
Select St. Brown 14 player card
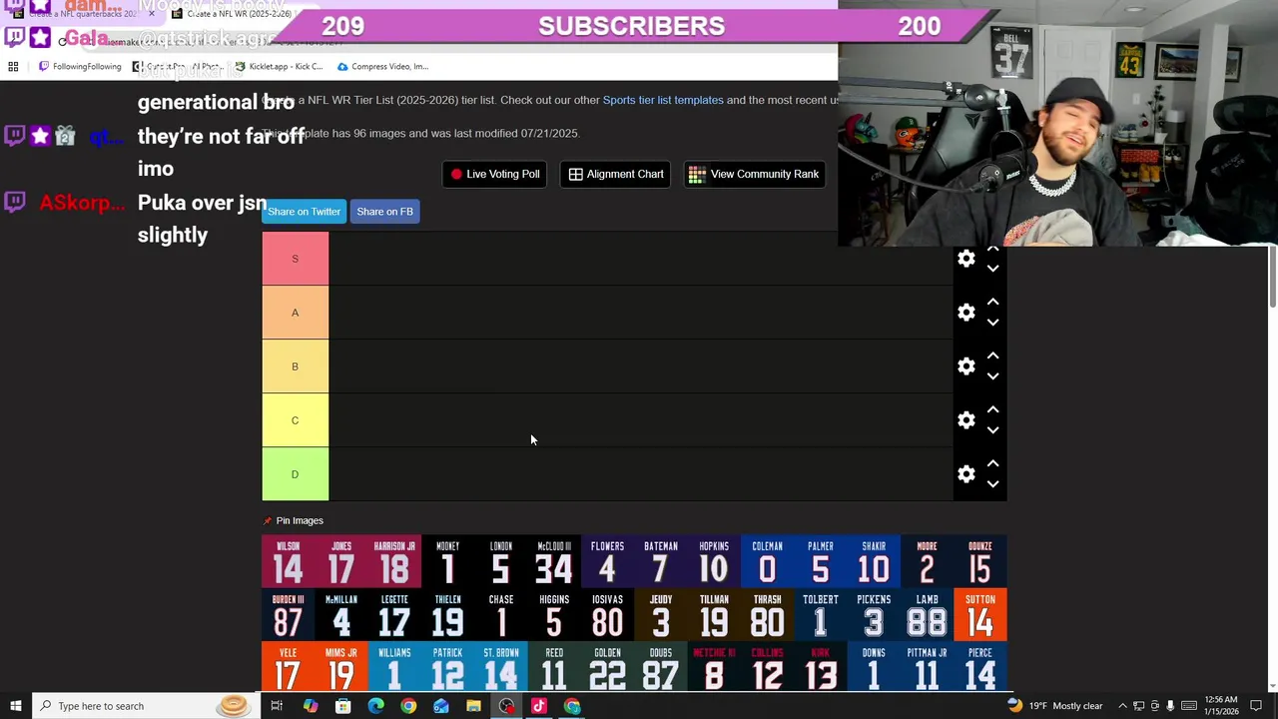coord(501,666)
